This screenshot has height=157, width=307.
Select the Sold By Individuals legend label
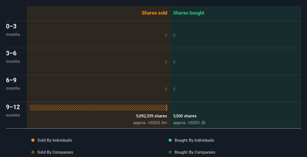click(x=55, y=140)
